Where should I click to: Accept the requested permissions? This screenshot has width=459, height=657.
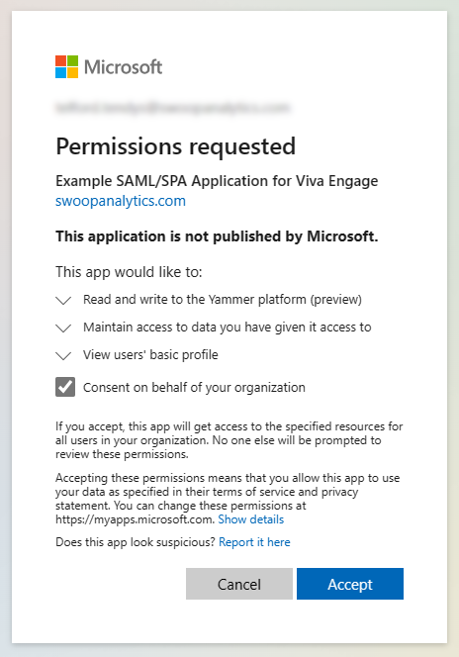(350, 584)
